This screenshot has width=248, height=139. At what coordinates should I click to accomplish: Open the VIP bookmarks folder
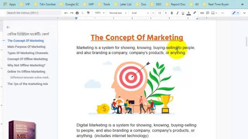point(25,4)
